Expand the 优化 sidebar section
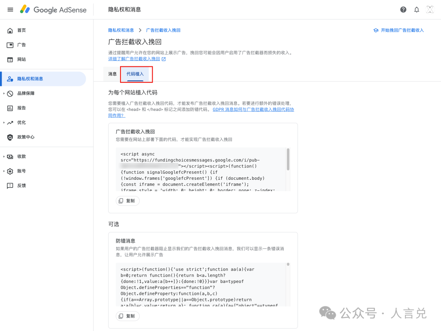The height and width of the screenshot is (331, 441). [x=4, y=123]
